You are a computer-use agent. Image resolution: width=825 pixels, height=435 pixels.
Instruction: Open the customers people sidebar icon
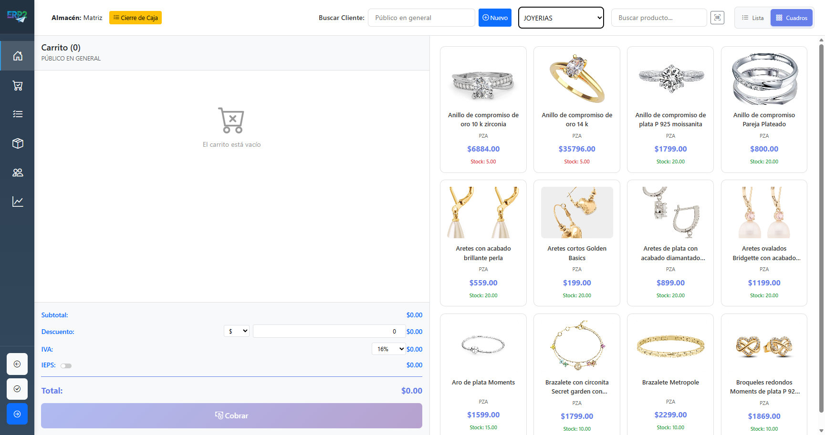click(18, 172)
